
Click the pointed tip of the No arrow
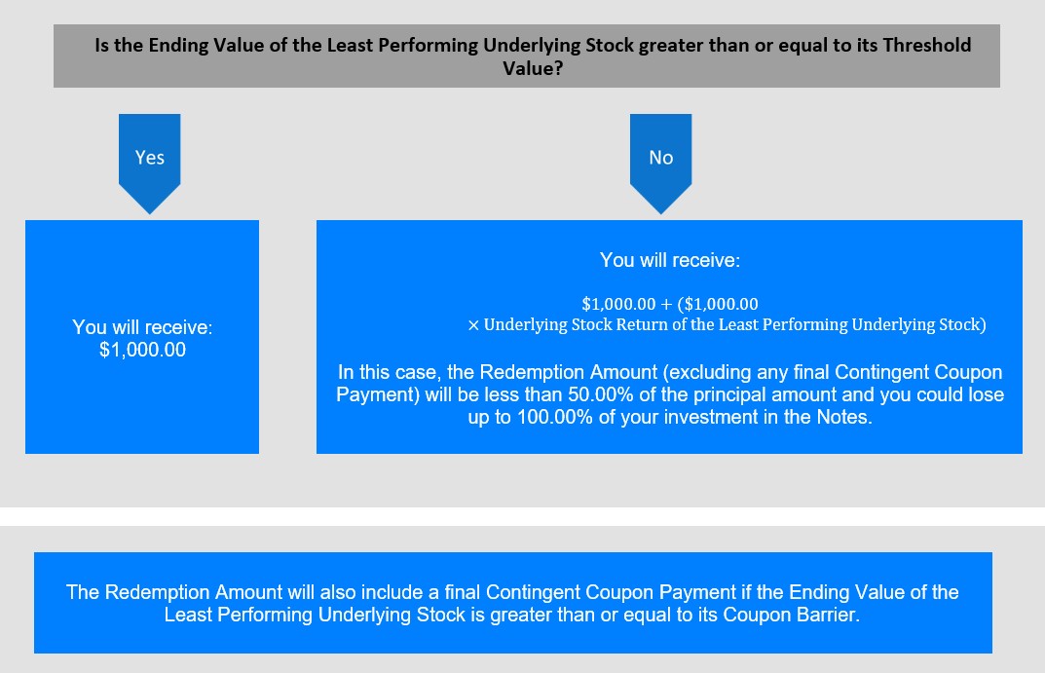click(x=660, y=208)
